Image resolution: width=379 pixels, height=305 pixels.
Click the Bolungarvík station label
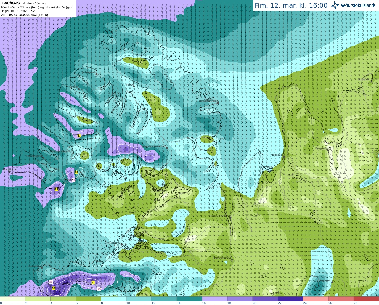tap(89, 72)
